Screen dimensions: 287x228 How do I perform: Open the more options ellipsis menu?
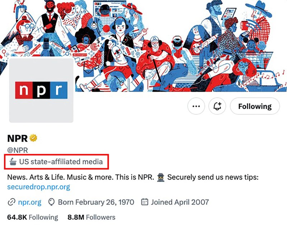tap(196, 106)
